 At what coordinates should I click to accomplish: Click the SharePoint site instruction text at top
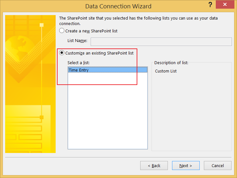pos(138,21)
